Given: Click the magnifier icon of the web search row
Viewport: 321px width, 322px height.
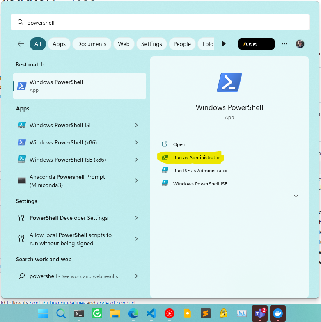Looking at the screenshot, I should click(22, 276).
